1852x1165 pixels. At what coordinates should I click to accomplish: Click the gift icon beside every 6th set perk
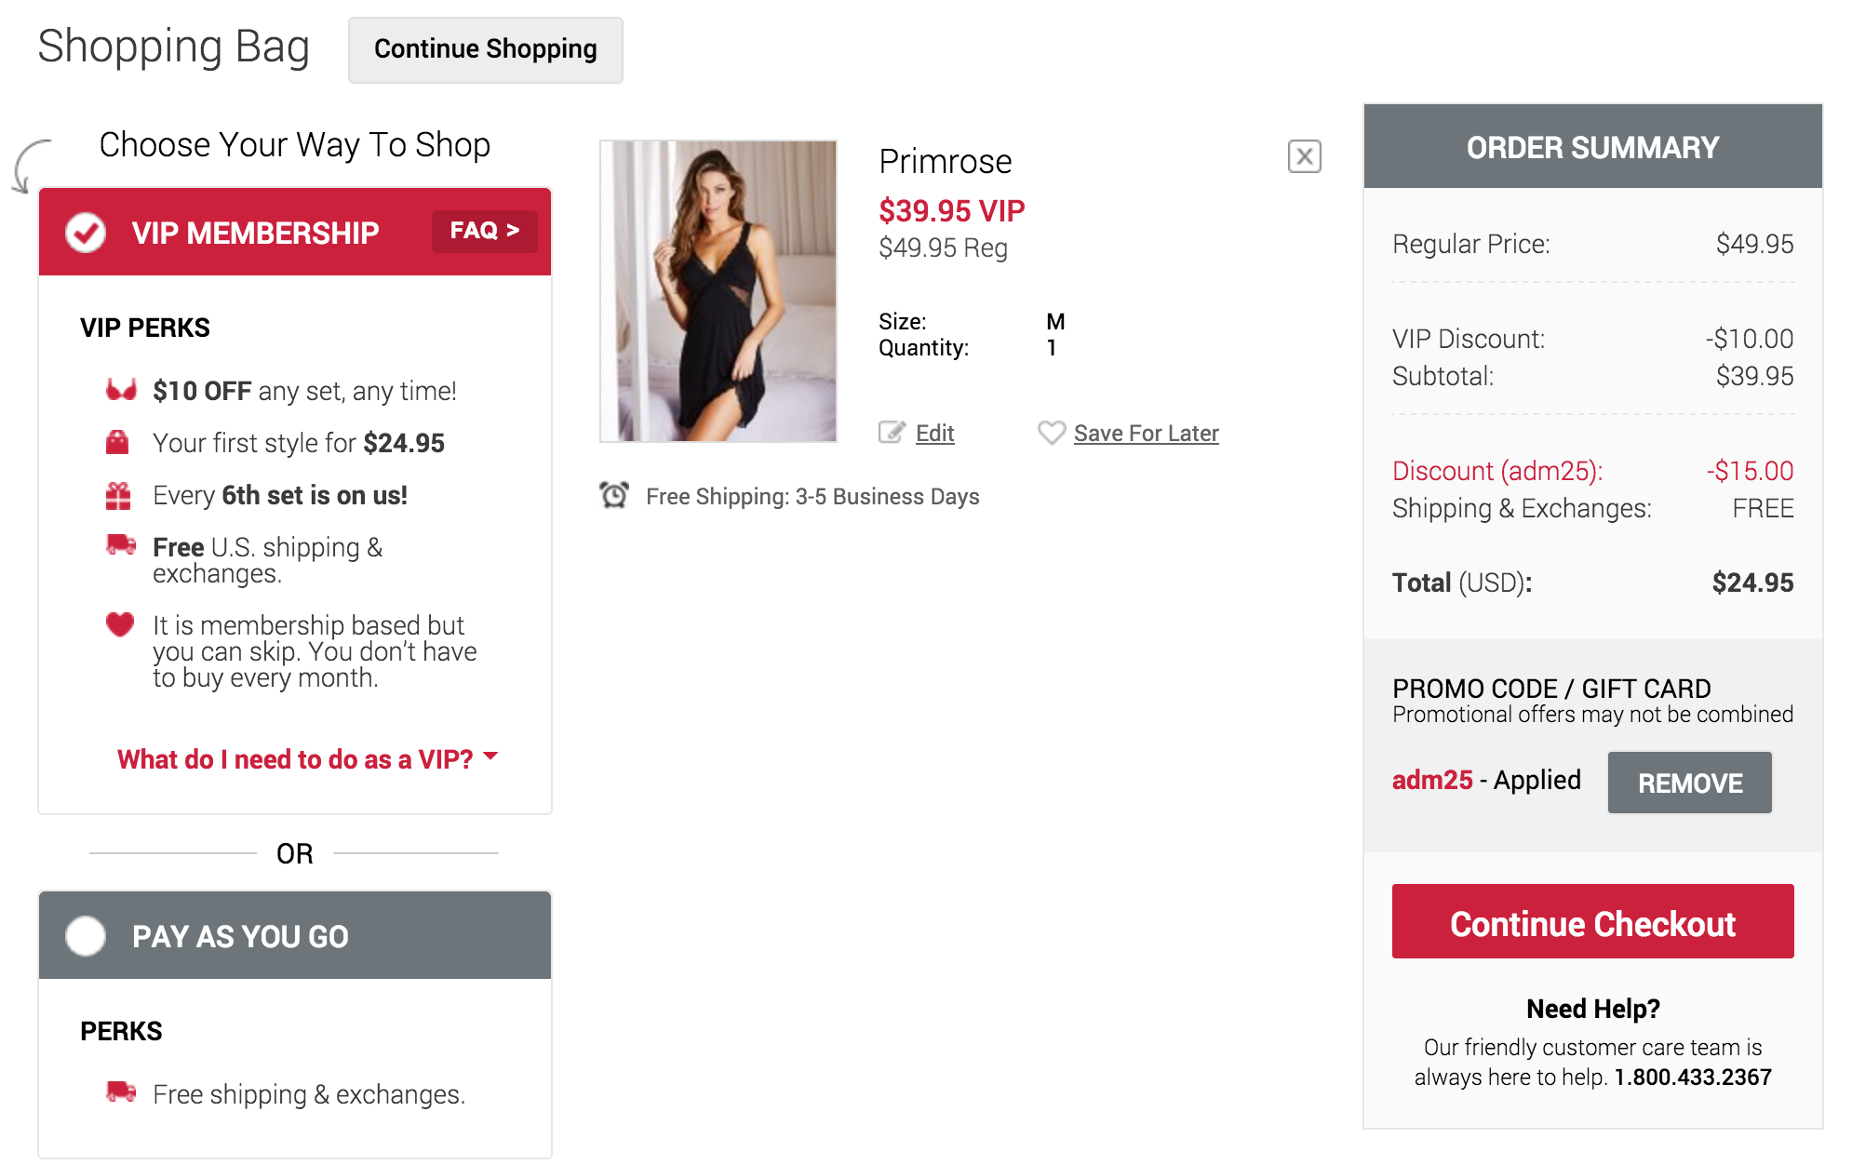pyautogui.click(x=118, y=495)
